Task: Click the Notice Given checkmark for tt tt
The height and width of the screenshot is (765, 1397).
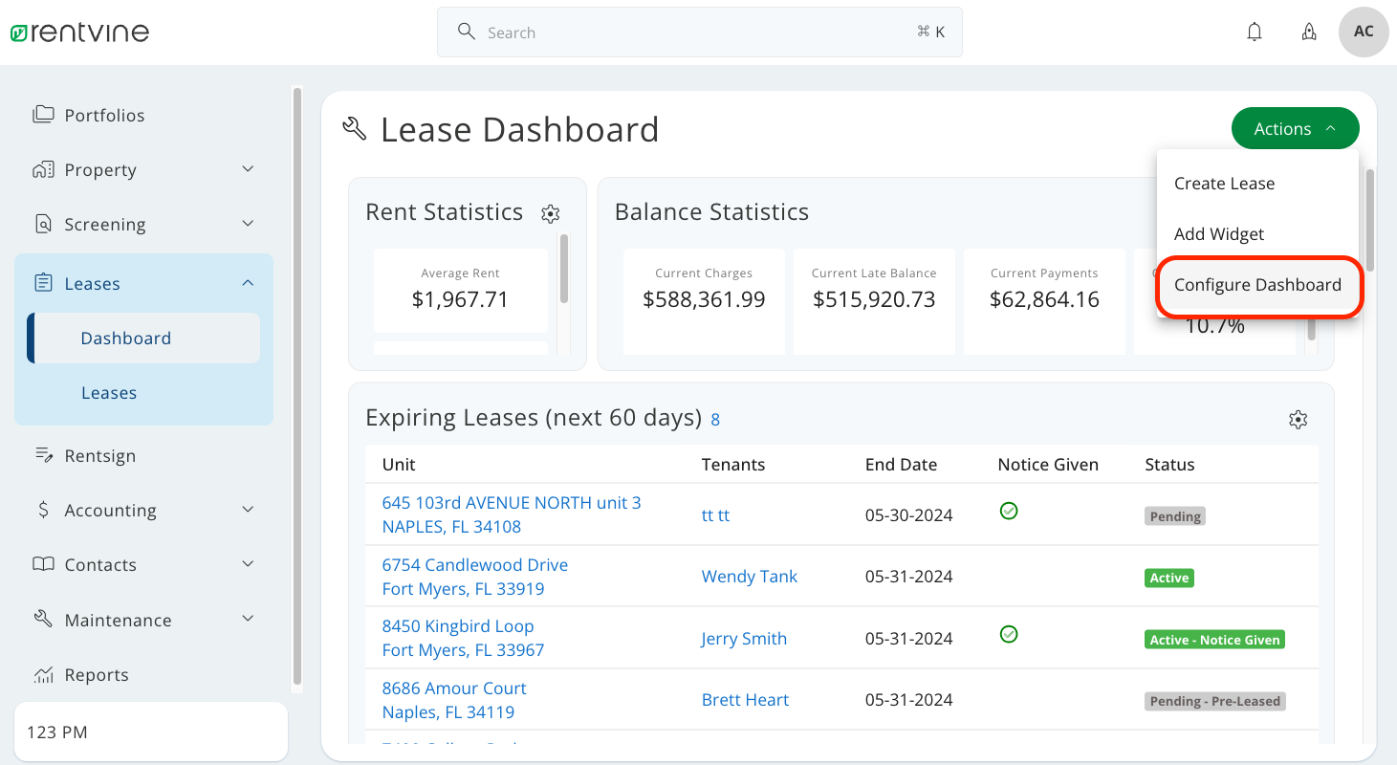Action: 1009,511
